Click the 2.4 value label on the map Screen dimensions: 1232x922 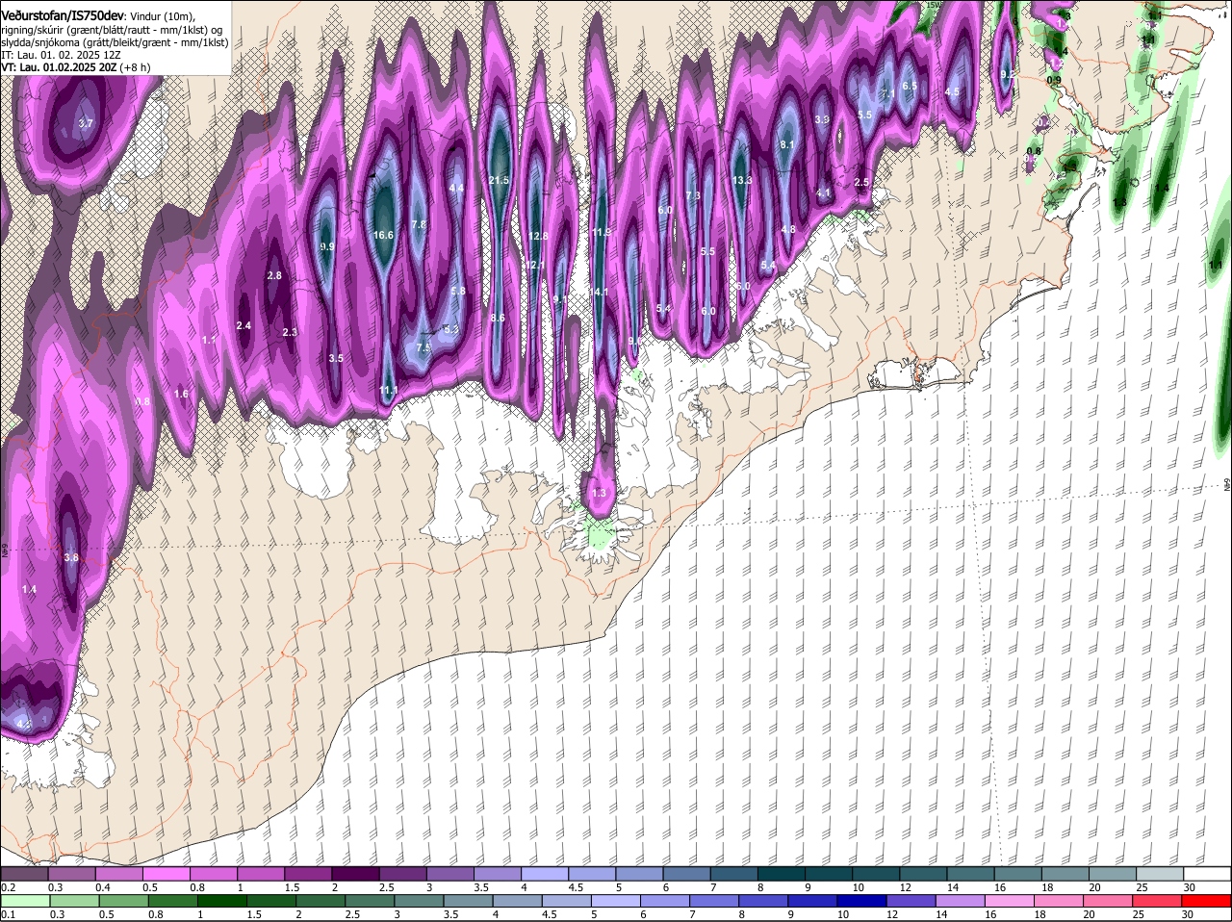(244, 325)
